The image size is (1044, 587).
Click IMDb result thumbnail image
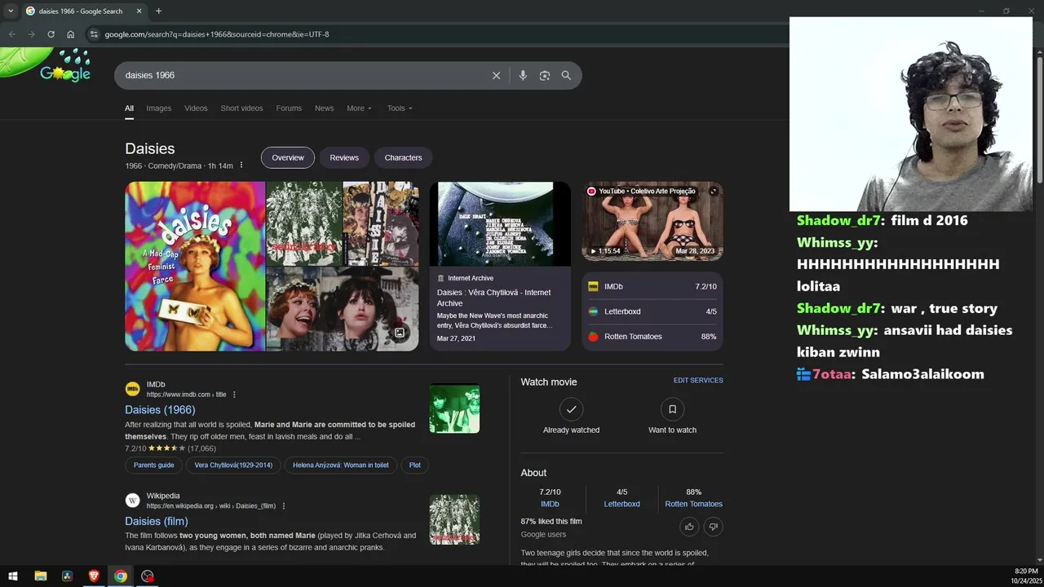(x=454, y=408)
